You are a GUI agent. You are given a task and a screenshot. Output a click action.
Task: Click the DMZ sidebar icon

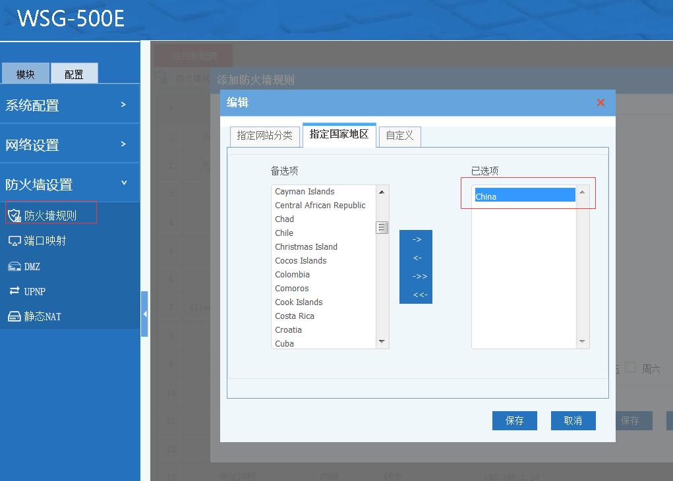[x=15, y=266]
